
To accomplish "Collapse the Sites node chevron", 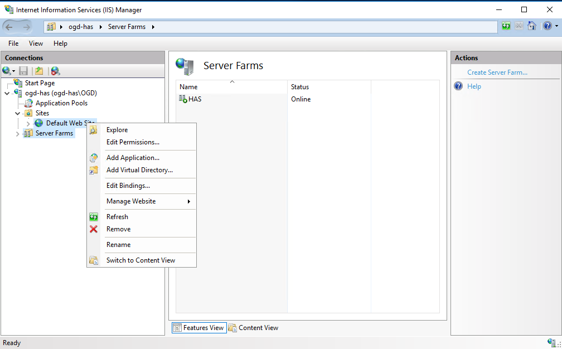I will pyautogui.click(x=17, y=113).
